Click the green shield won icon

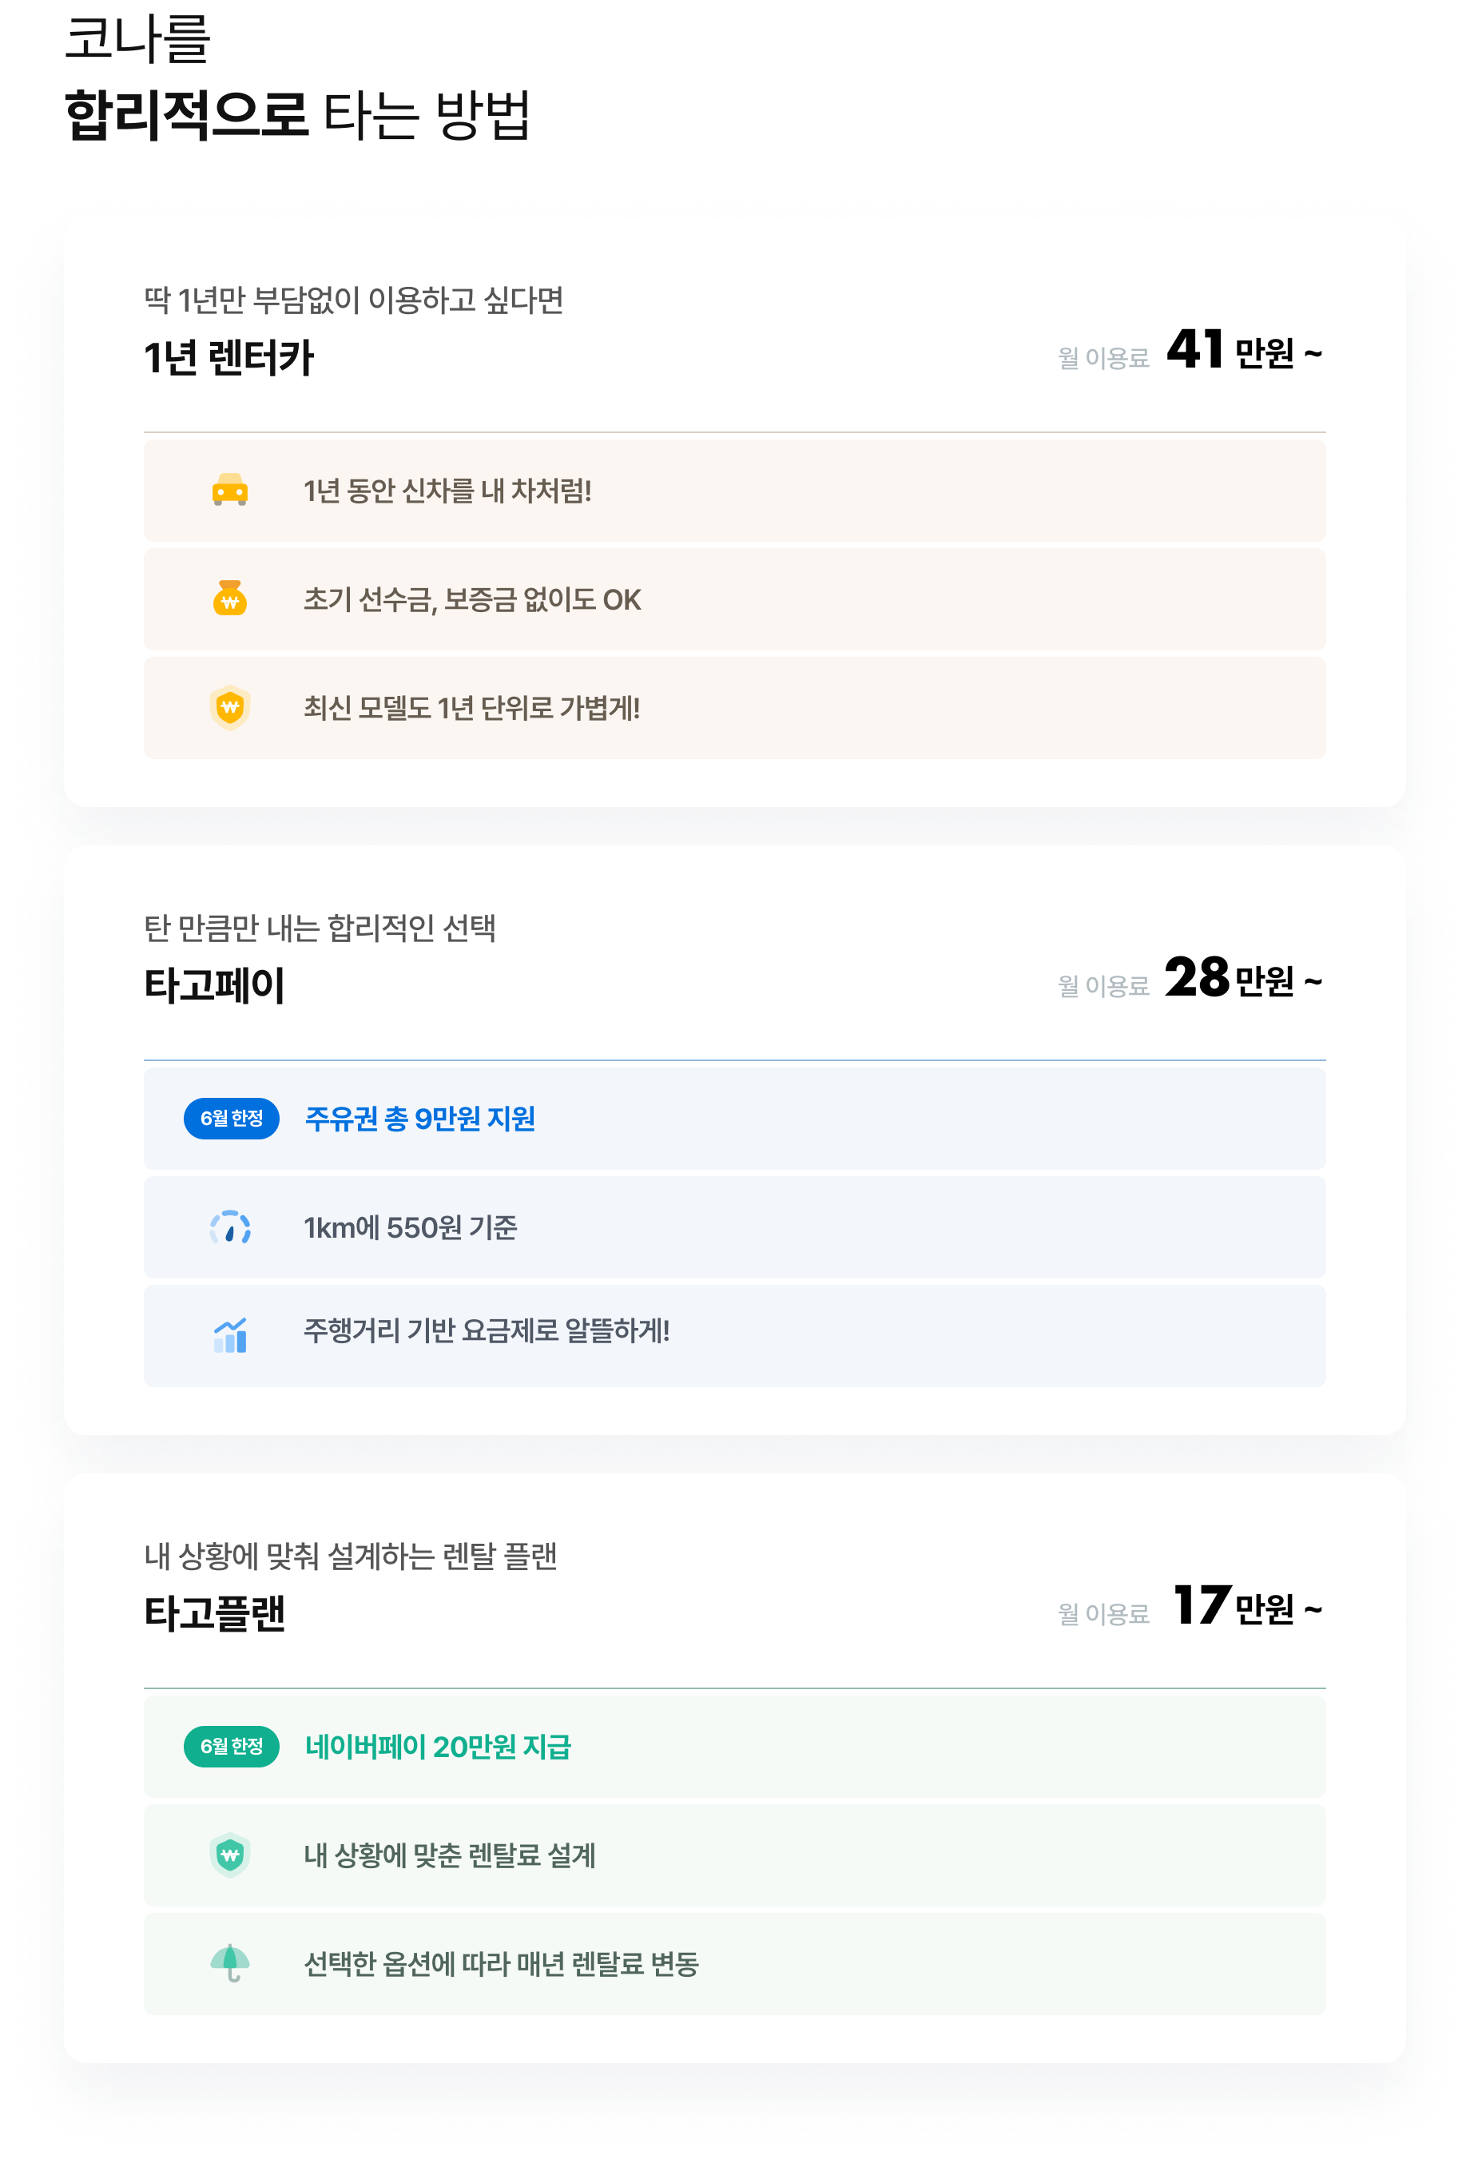tap(229, 1855)
